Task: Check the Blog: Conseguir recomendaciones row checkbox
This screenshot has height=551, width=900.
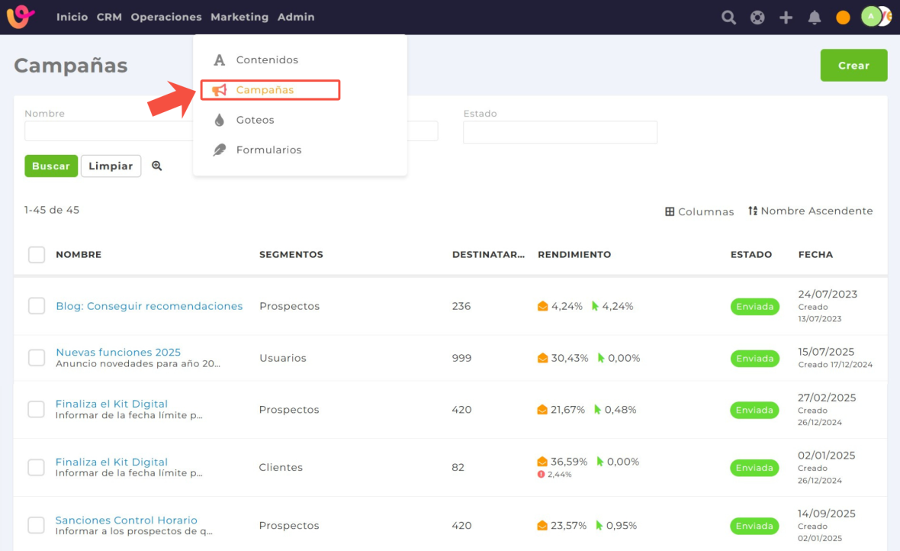Action: coord(37,306)
